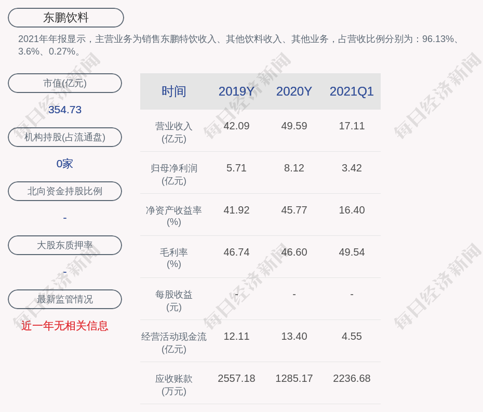Screen dimensions: 483x412
Task: Click gross margin value 49.54
Action: pyautogui.click(x=352, y=252)
